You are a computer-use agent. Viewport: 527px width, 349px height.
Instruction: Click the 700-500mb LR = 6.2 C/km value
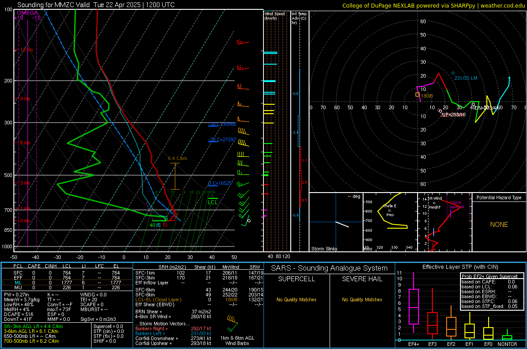[x=31, y=341]
